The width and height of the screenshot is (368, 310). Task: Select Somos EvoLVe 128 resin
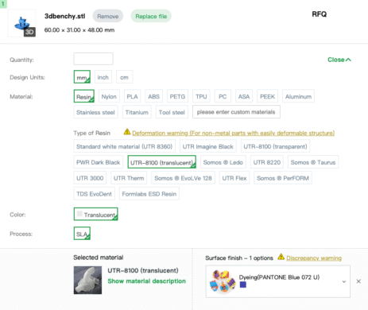tap(183, 178)
